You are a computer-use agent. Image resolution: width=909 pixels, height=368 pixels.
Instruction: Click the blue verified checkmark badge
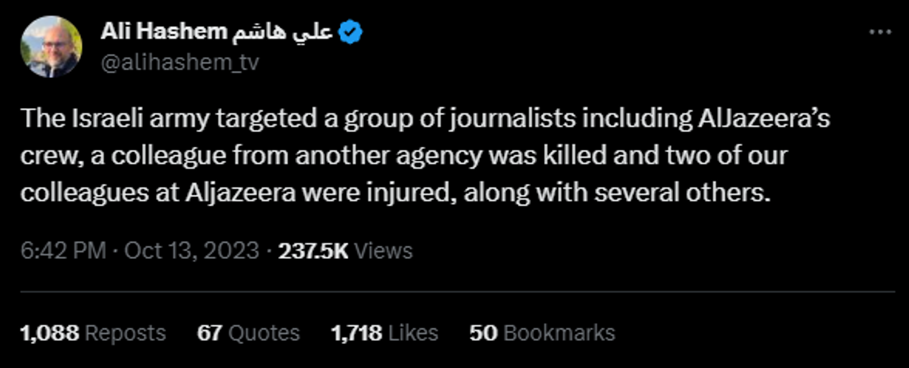click(350, 32)
